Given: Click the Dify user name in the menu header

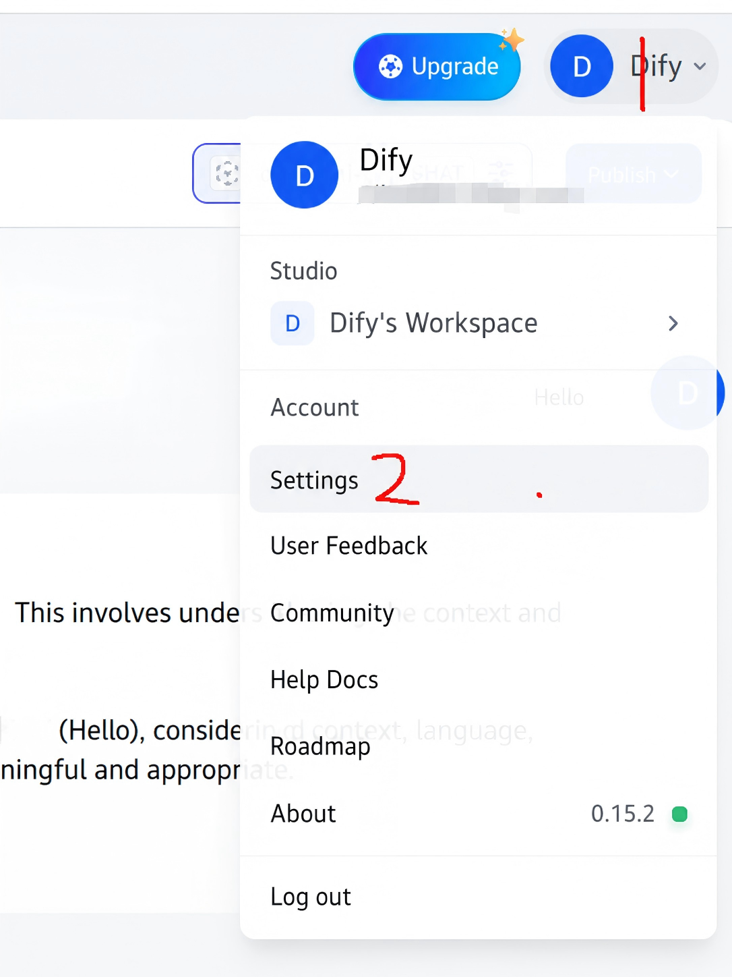Looking at the screenshot, I should pyautogui.click(x=386, y=161).
